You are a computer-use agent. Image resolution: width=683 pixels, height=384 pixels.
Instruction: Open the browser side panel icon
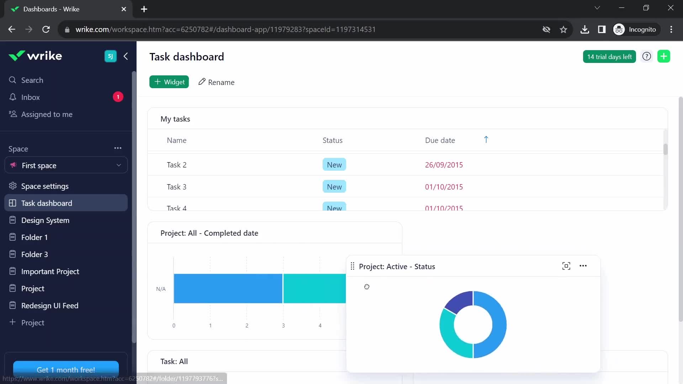click(x=602, y=30)
